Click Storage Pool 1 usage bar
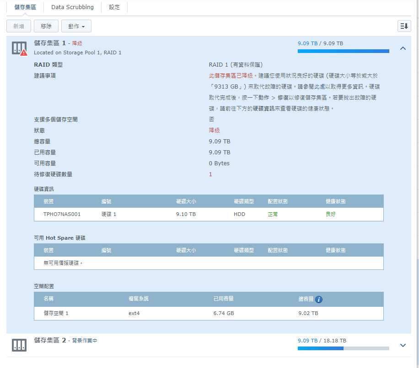The height and width of the screenshot is (368, 419). 343,51
